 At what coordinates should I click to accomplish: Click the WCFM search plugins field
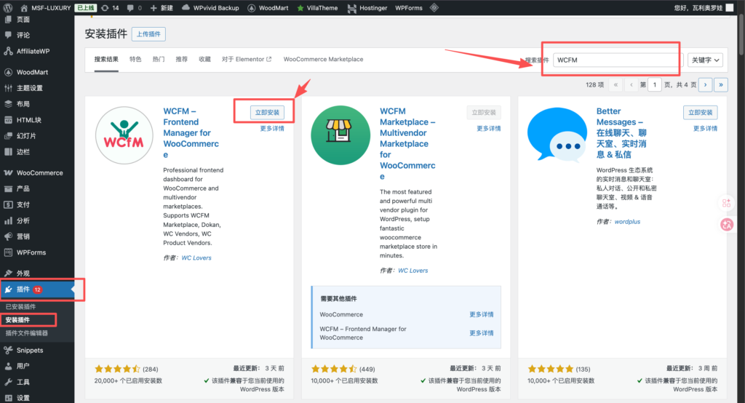[x=618, y=60]
